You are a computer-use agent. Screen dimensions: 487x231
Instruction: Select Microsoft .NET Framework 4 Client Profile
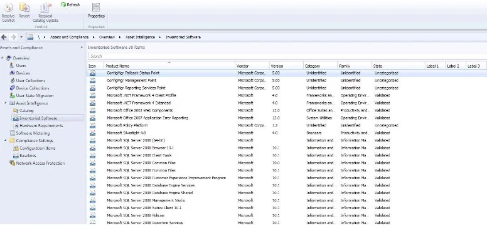141,95
